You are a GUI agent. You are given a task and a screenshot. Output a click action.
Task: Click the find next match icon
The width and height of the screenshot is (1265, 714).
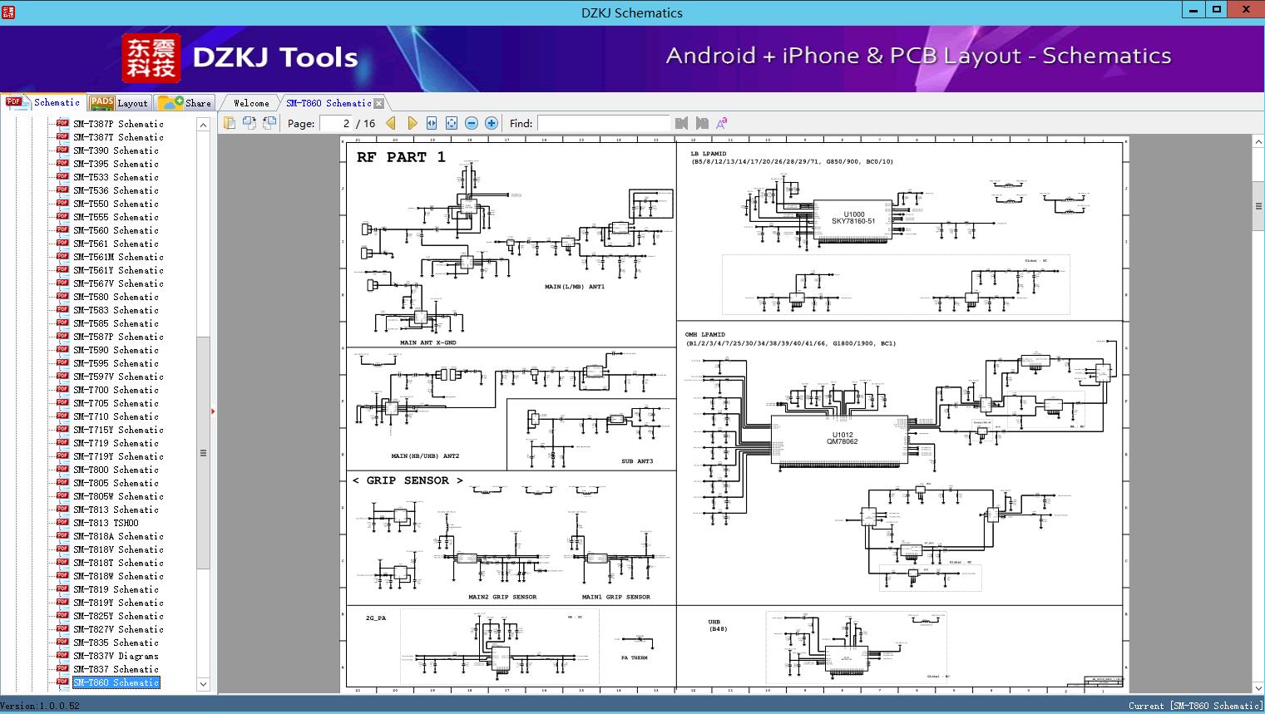tap(702, 123)
